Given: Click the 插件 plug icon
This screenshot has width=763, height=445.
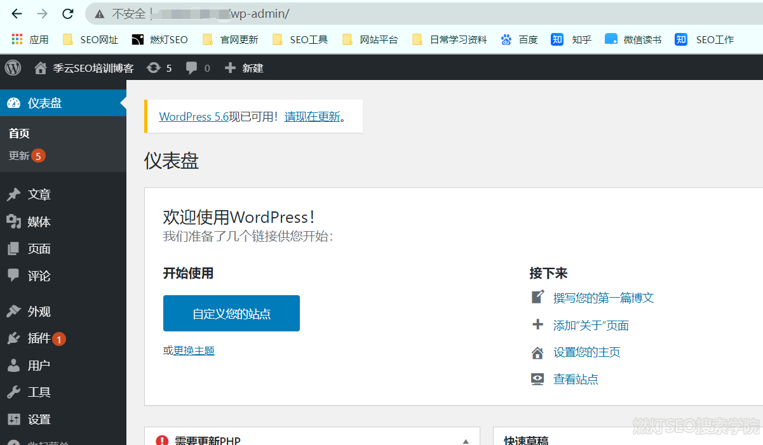Looking at the screenshot, I should [x=13, y=338].
